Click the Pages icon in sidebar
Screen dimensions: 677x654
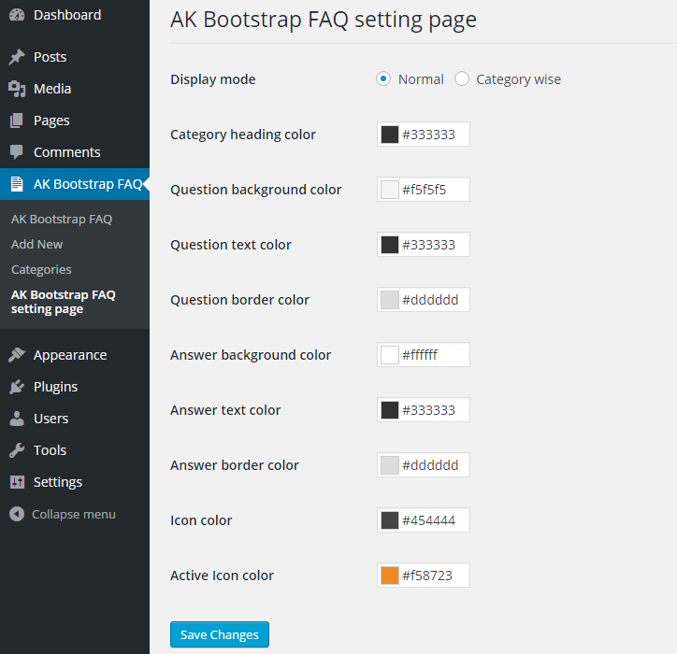coord(17,121)
